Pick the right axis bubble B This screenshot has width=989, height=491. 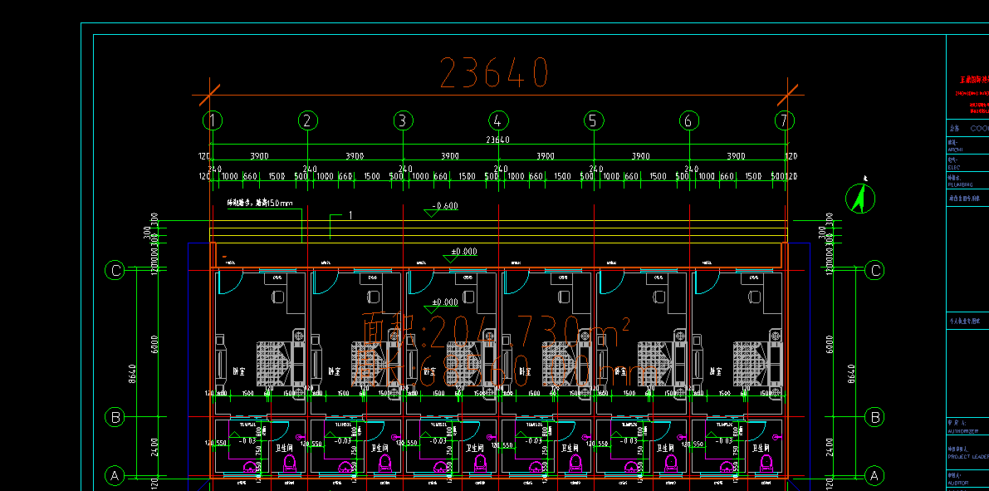coord(875,417)
